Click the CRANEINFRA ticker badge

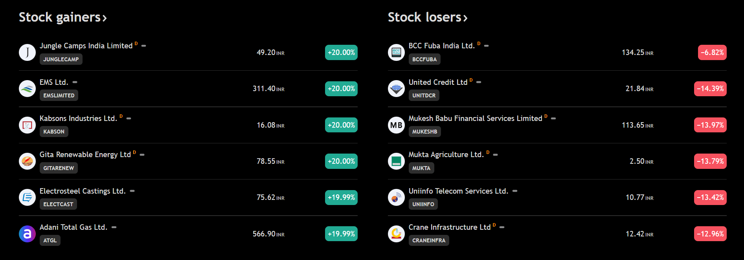pyautogui.click(x=429, y=240)
